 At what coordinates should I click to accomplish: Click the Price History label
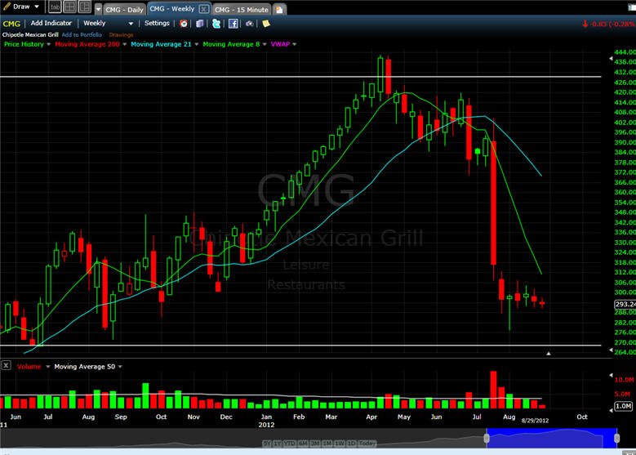(24, 44)
